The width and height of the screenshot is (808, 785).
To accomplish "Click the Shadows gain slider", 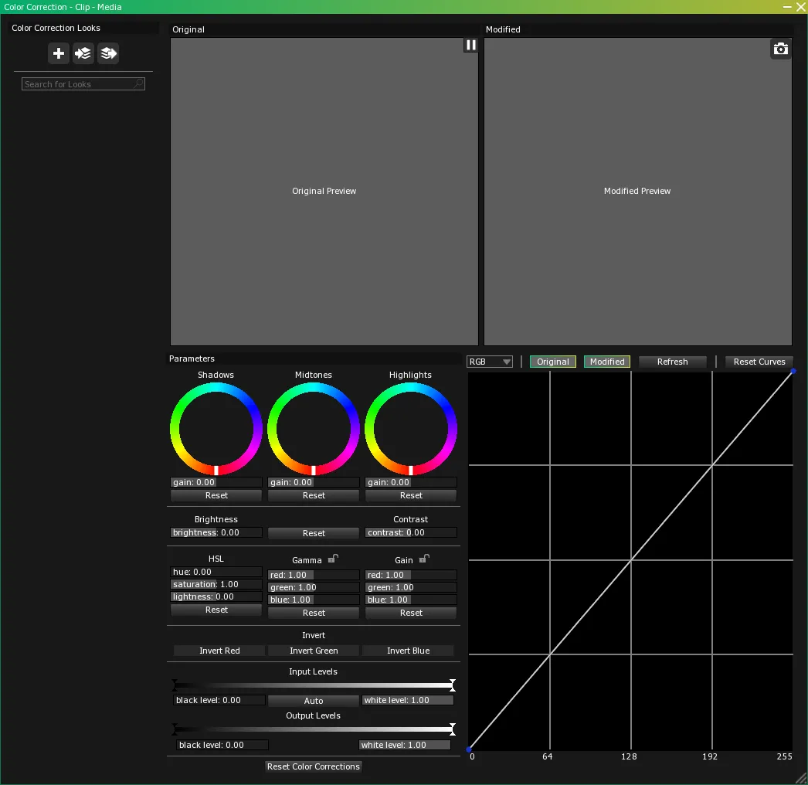I will point(216,482).
